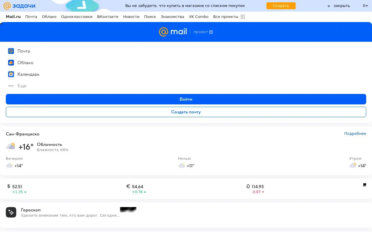Viewport: 372px width, 232px height.
Task: Click the Создать почту button
Action: coord(186,112)
